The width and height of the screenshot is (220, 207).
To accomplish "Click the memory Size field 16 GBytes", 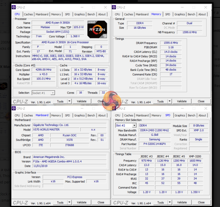I will (x=139, y=28).
